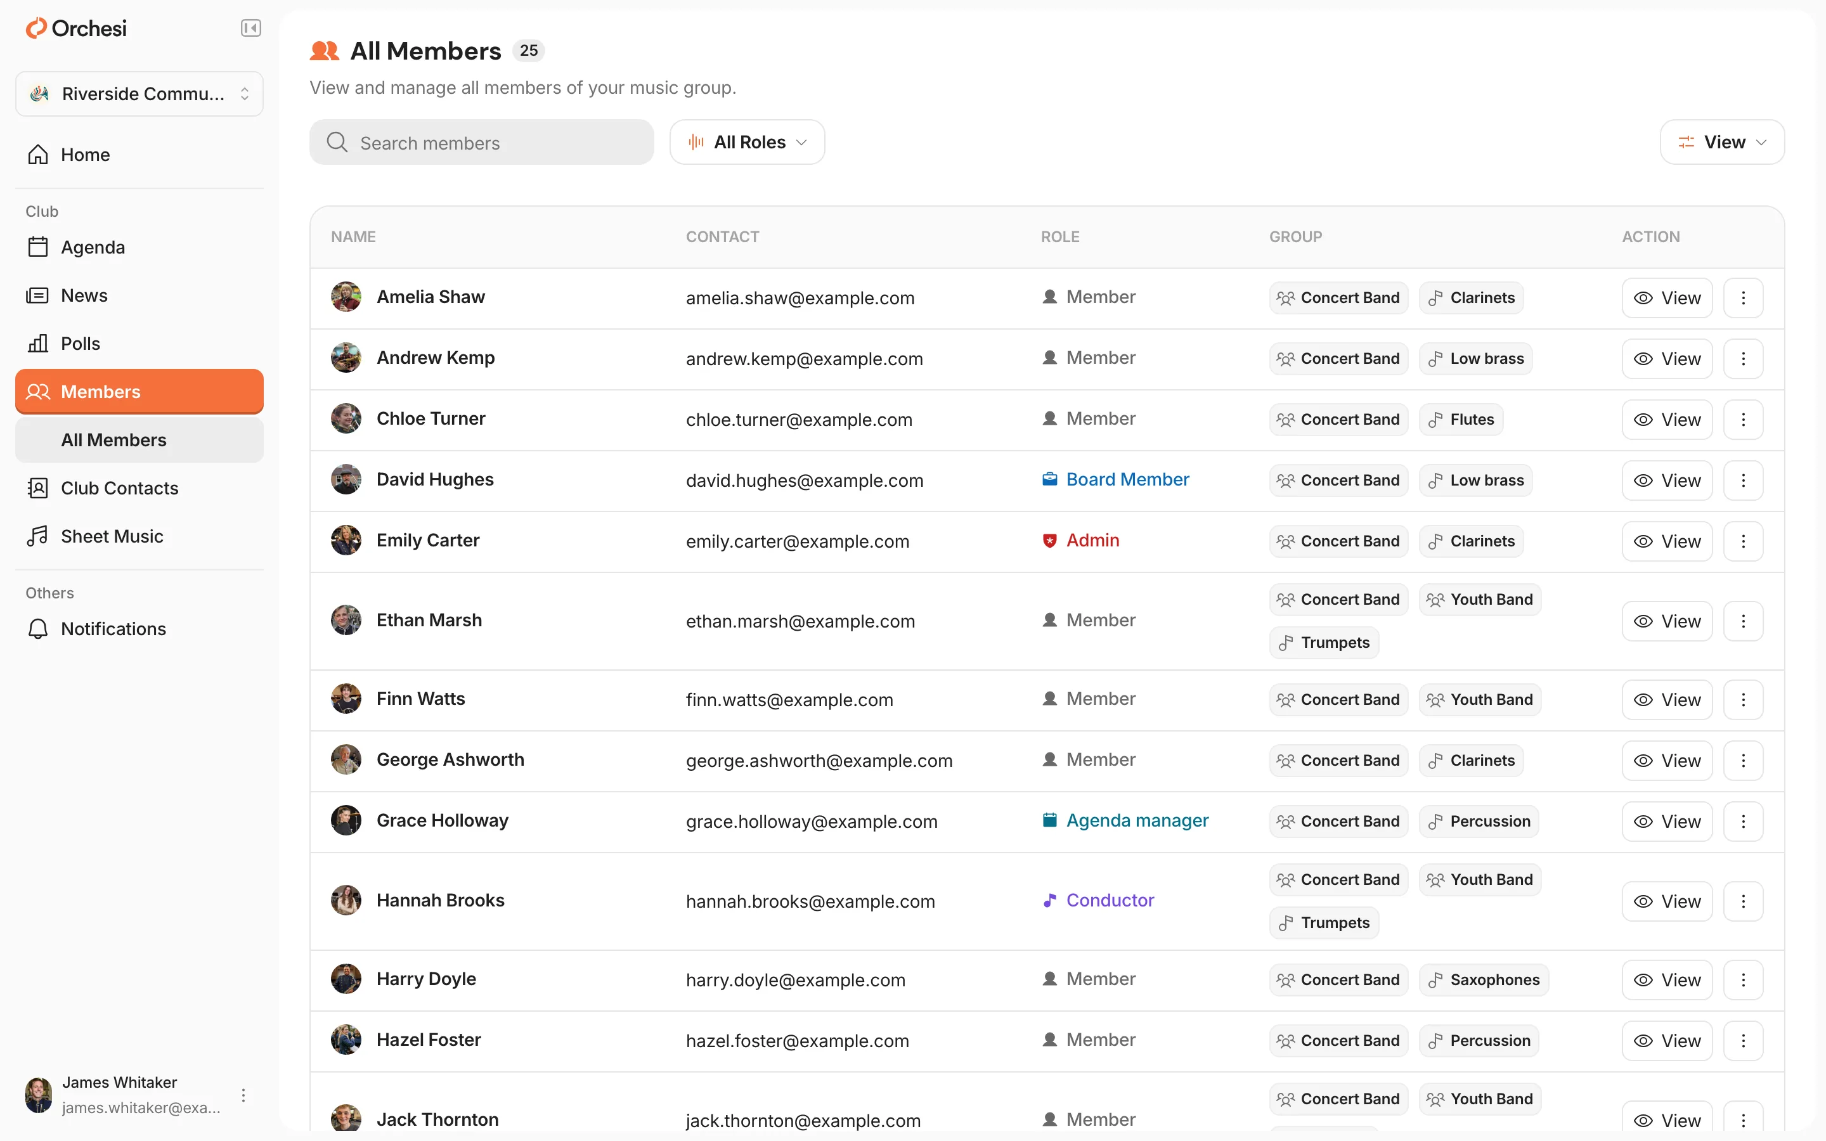Open more options for Hannah Brooks

(x=1743, y=901)
